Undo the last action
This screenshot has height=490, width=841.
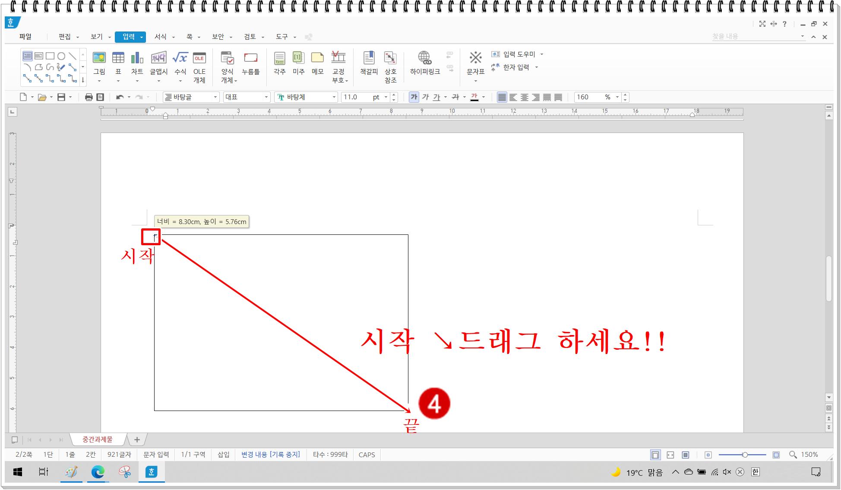pyautogui.click(x=120, y=97)
